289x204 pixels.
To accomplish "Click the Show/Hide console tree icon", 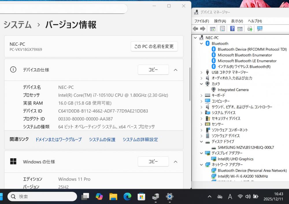I will click(213, 29).
